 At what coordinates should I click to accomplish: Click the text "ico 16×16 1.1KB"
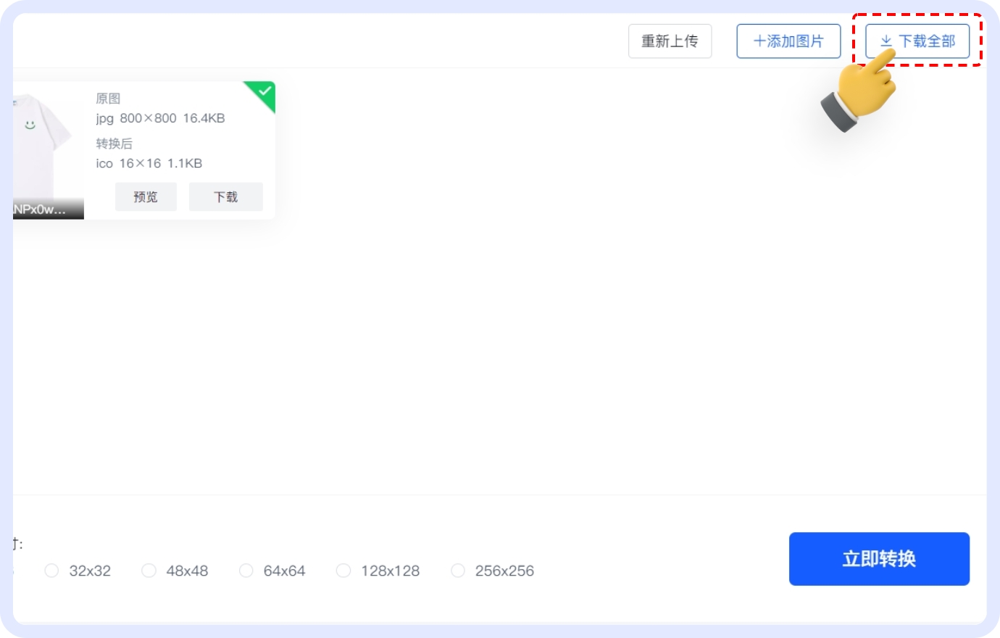coord(149,163)
